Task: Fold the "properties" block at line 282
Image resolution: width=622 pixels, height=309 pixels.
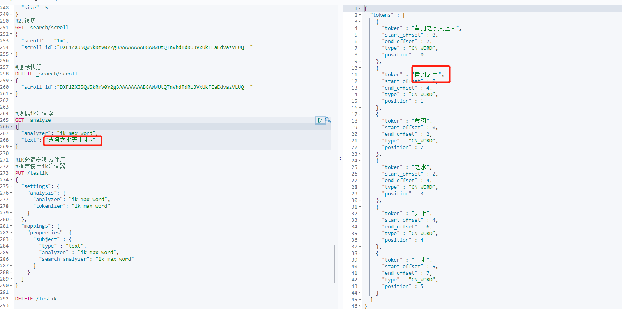Action: click(11, 233)
